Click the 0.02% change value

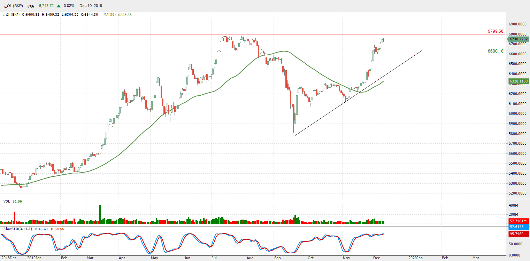click(69, 6)
